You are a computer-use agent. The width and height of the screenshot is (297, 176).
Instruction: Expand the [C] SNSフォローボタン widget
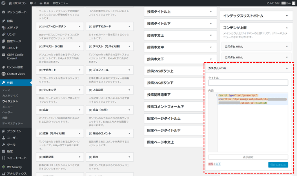coord(60,26)
